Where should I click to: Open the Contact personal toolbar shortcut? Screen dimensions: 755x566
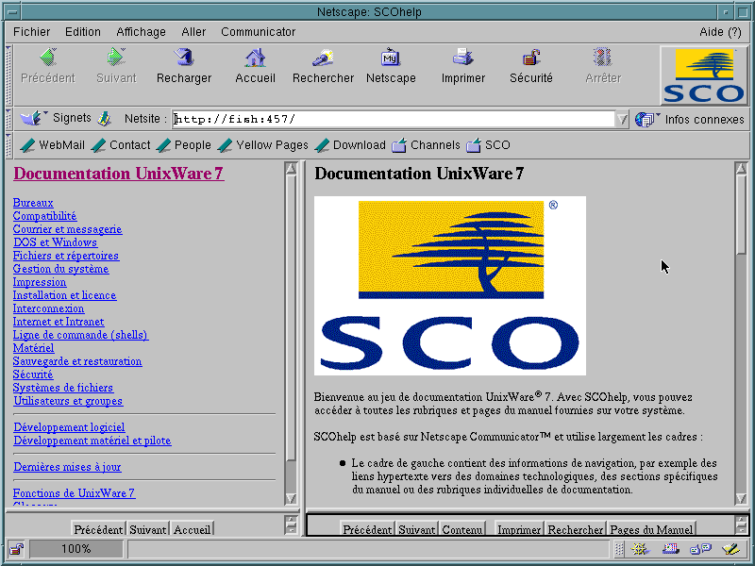pyautogui.click(x=121, y=145)
